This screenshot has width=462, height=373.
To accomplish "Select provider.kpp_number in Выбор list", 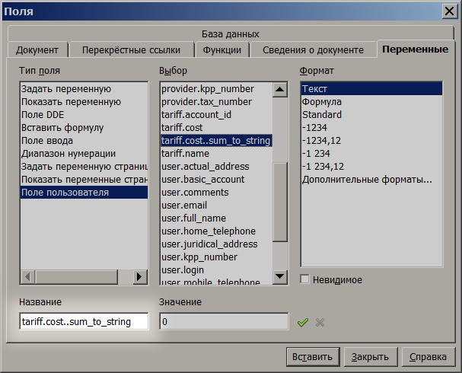I will 217,89.
